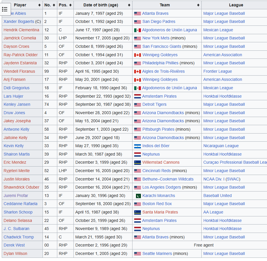267x261 pixels.
Task: Sort table by Pos. column
Action: click(x=71, y=5)
